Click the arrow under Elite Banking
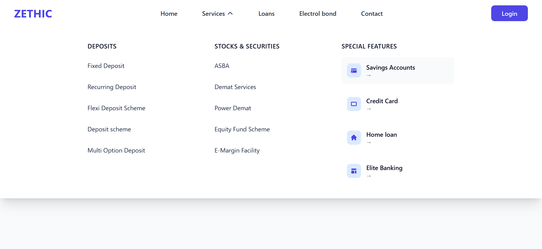This screenshot has width=542, height=249. pyautogui.click(x=369, y=176)
